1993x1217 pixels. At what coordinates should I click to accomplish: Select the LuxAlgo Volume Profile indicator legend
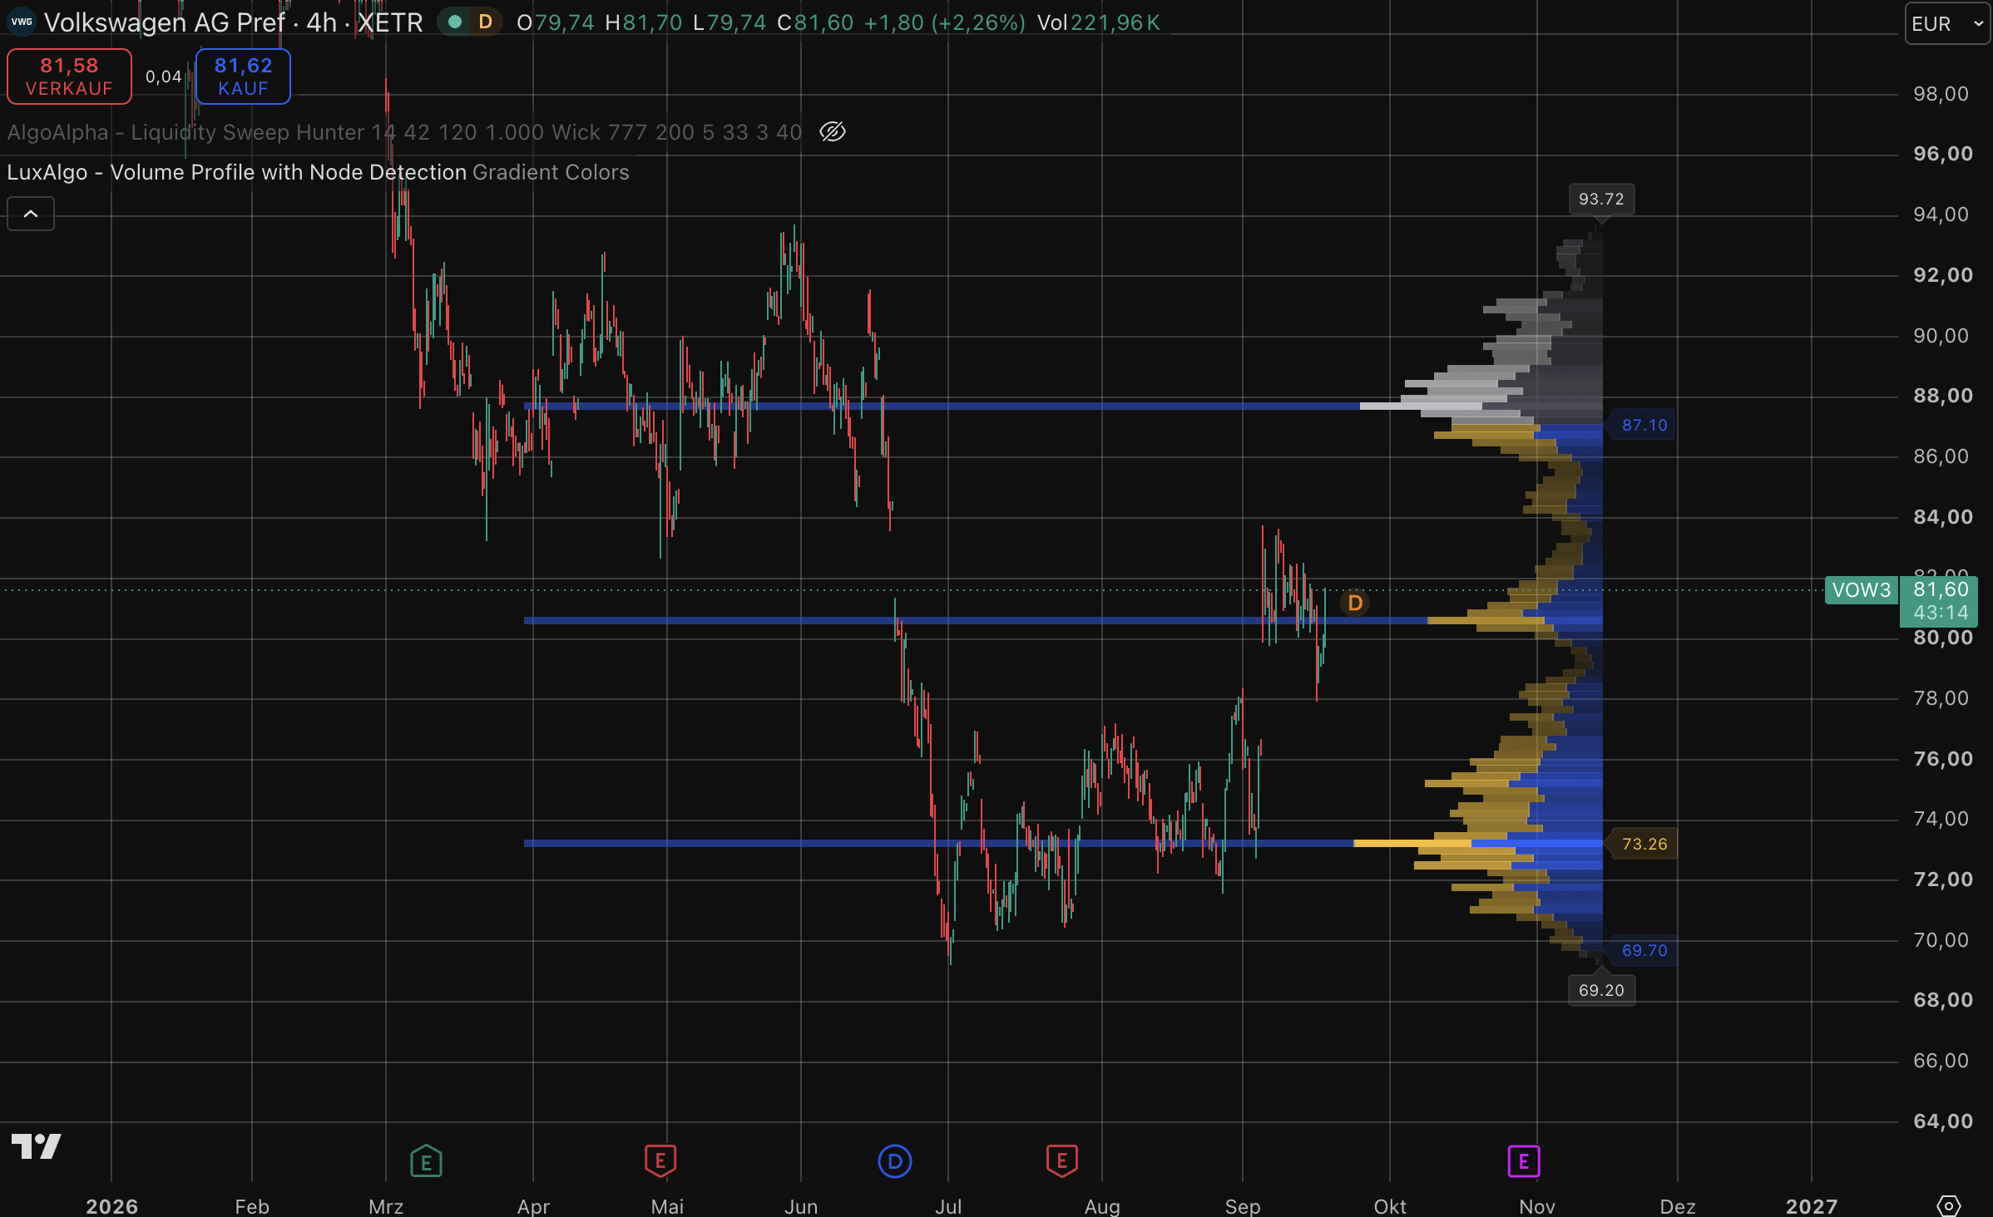click(318, 172)
